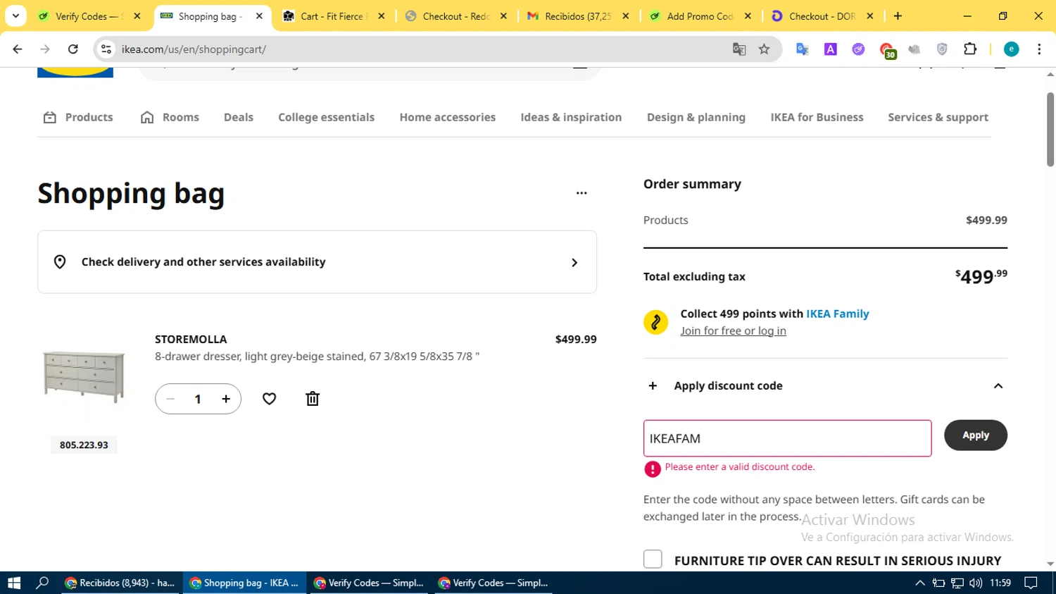Click the red error exclamation icon
The height and width of the screenshot is (594, 1056).
click(x=653, y=469)
